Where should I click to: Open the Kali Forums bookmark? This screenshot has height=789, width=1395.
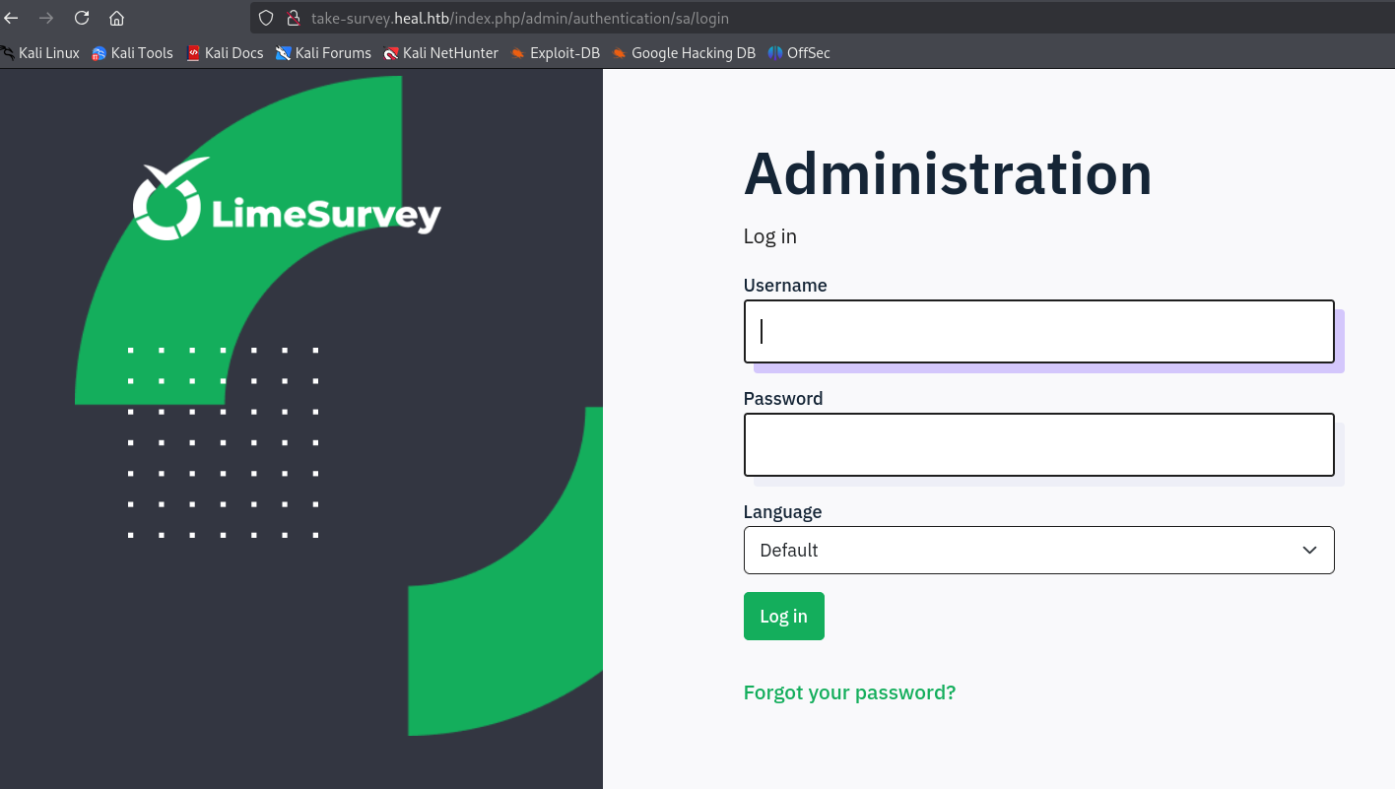click(x=323, y=53)
